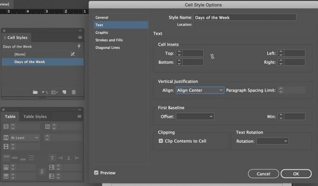This screenshot has width=318, height=186.
Task: Toggle the cell insets chain link icon
Action: [x=212, y=57]
